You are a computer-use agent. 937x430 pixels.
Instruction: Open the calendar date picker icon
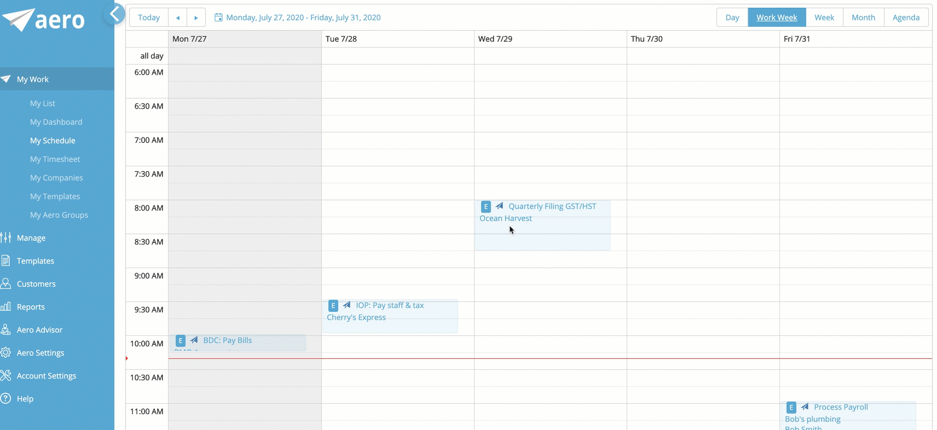(218, 18)
